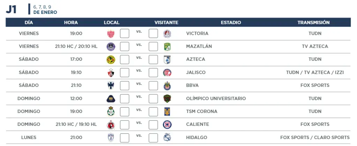
Task: Click the Santos Laguna logo
Action: [111, 112]
